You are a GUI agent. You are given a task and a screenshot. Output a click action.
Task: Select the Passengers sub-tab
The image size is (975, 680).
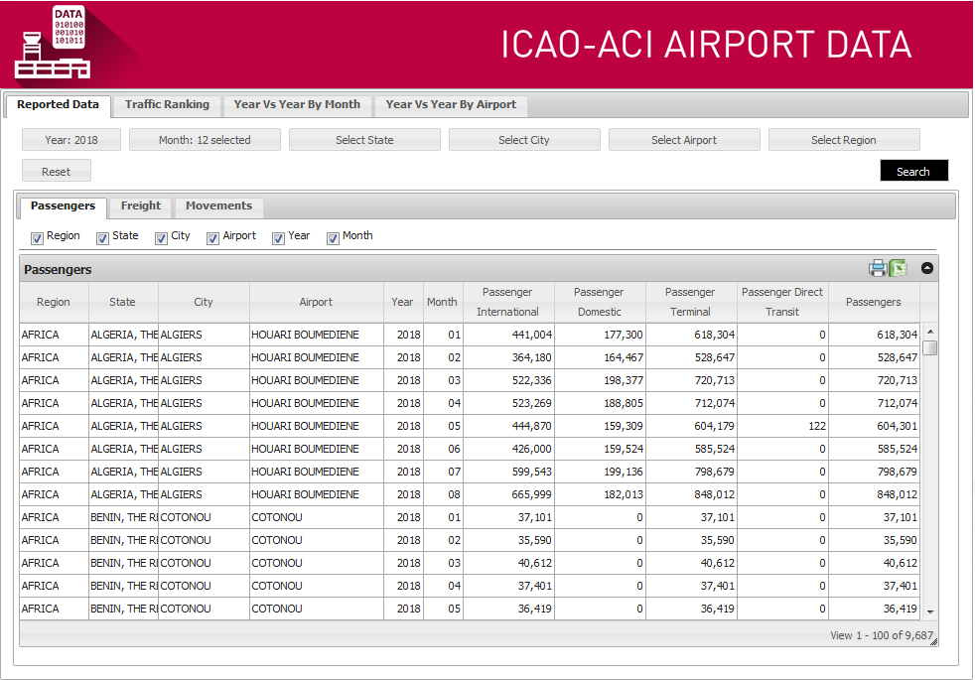click(63, 206)
